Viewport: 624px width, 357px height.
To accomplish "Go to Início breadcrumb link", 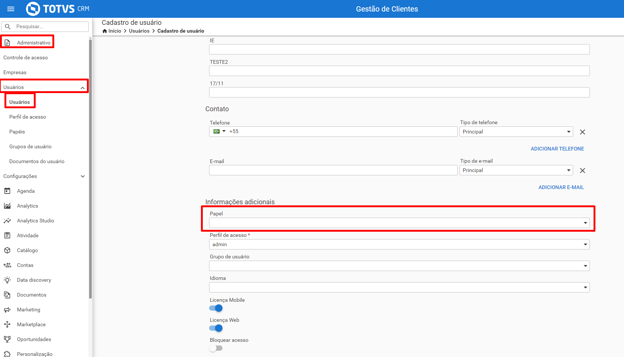I will point(115,31).
